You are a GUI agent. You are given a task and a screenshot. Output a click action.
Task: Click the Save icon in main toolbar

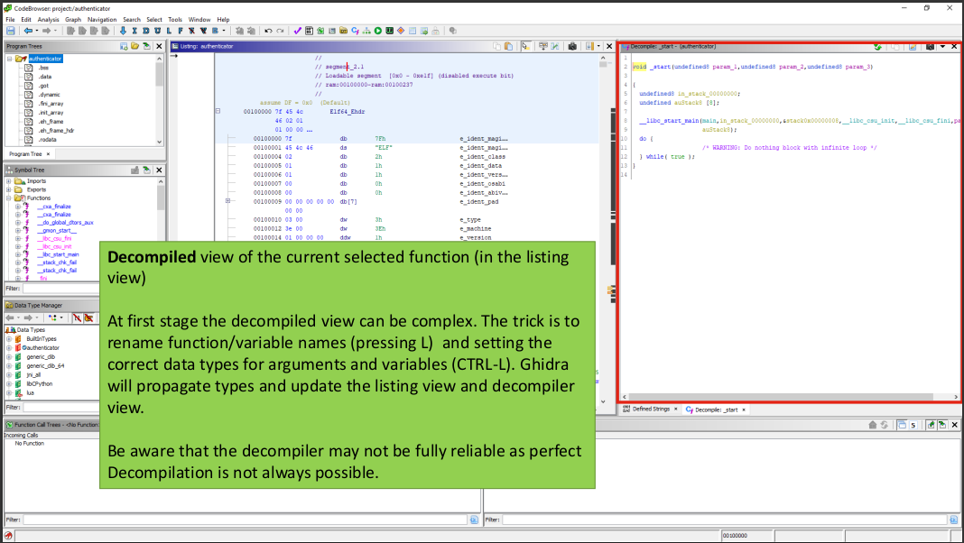tap(10, 31)
